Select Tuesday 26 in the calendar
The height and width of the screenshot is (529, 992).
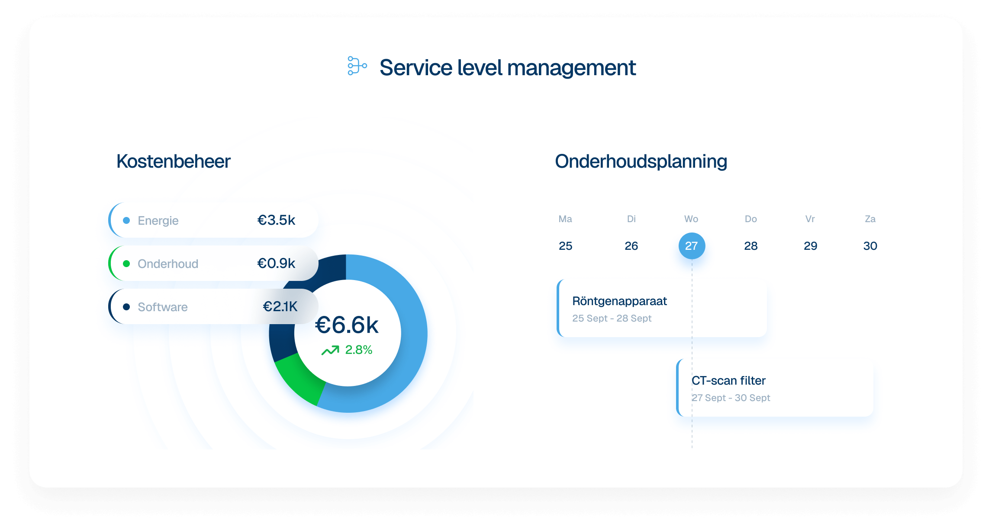pyautogui.click(x=631, y=246)
